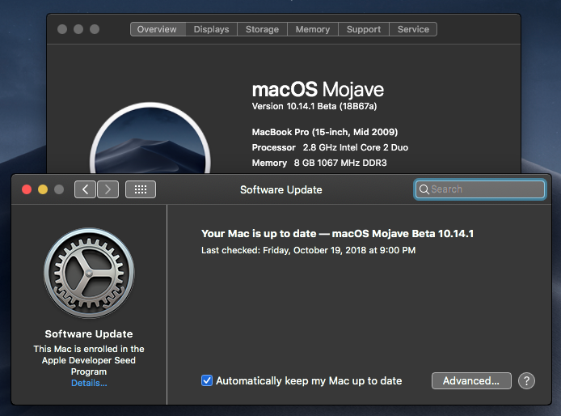561x416 pixels.
Task: Open the Details… link for seed program
Action: [x=89, y=383]
